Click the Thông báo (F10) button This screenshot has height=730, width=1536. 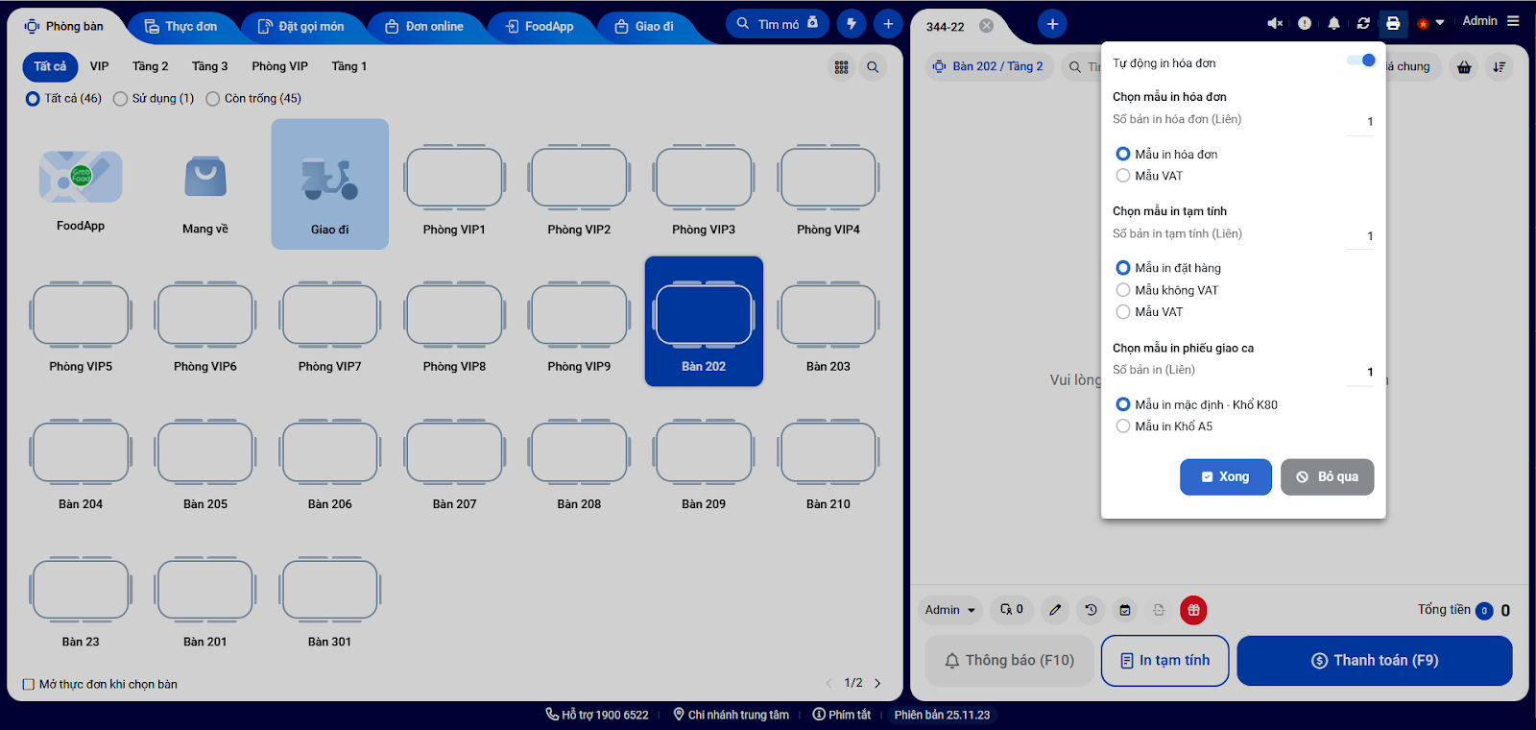1009,661
